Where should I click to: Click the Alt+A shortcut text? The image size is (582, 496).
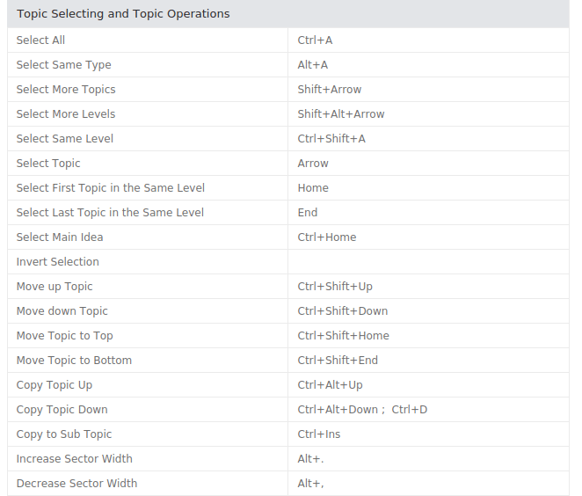point(312,64)
